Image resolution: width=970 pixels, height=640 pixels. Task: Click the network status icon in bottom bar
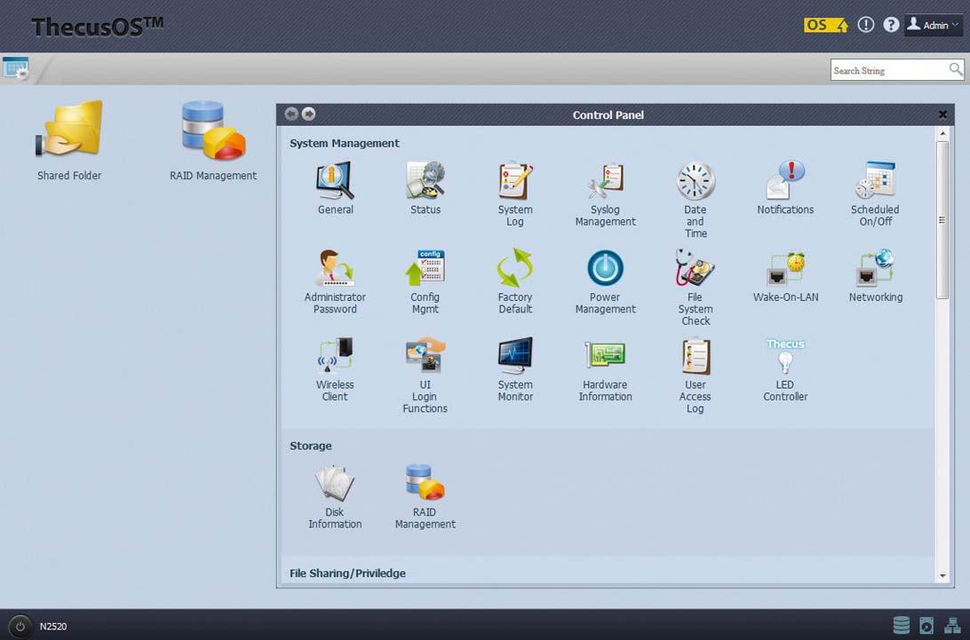point(952,625)
